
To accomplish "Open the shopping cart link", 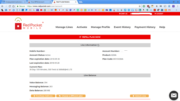I will point(123,14).
